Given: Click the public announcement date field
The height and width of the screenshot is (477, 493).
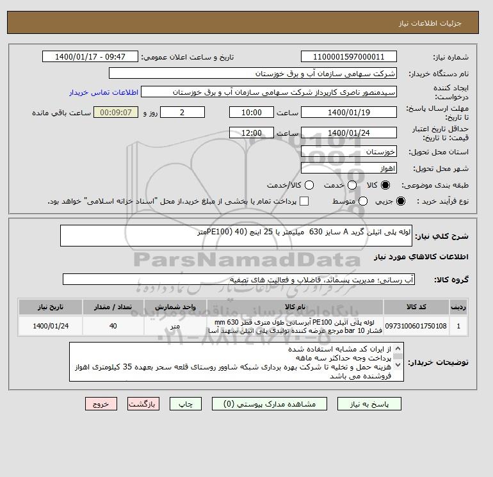Looking at the screenshot, I should [x=90, y=56].
